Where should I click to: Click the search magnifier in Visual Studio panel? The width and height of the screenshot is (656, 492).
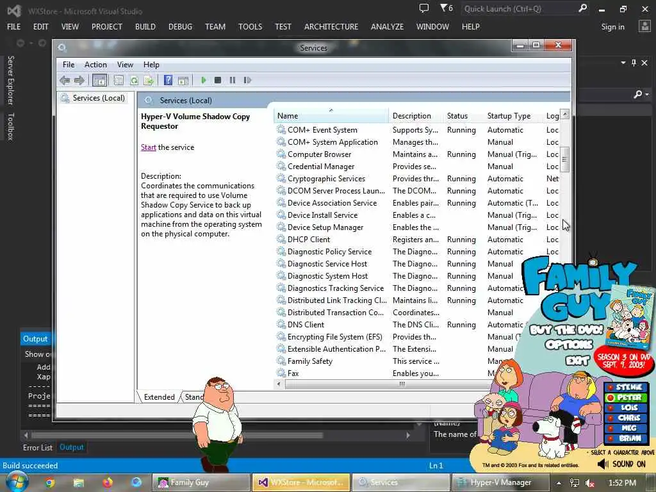637,94
